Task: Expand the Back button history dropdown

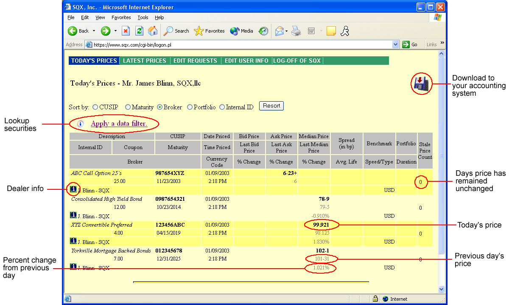Action: 94,31
